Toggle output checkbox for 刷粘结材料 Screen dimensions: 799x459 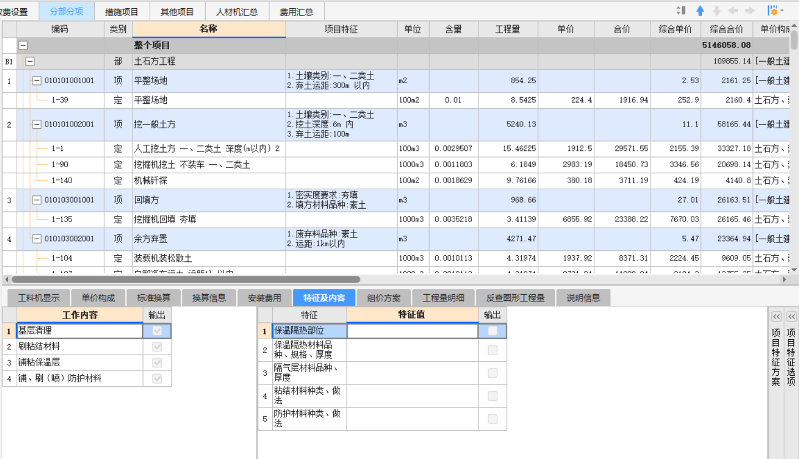[157, 346]
